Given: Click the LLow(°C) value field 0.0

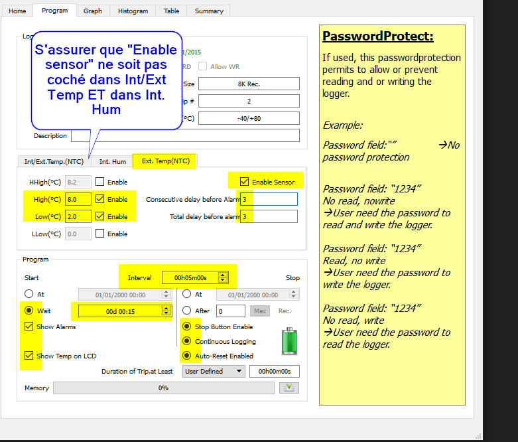Looking at the screenshot, I should (78, 234).
